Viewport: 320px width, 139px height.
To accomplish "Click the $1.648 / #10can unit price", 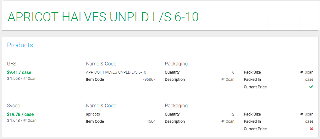I will pos(22,120).
